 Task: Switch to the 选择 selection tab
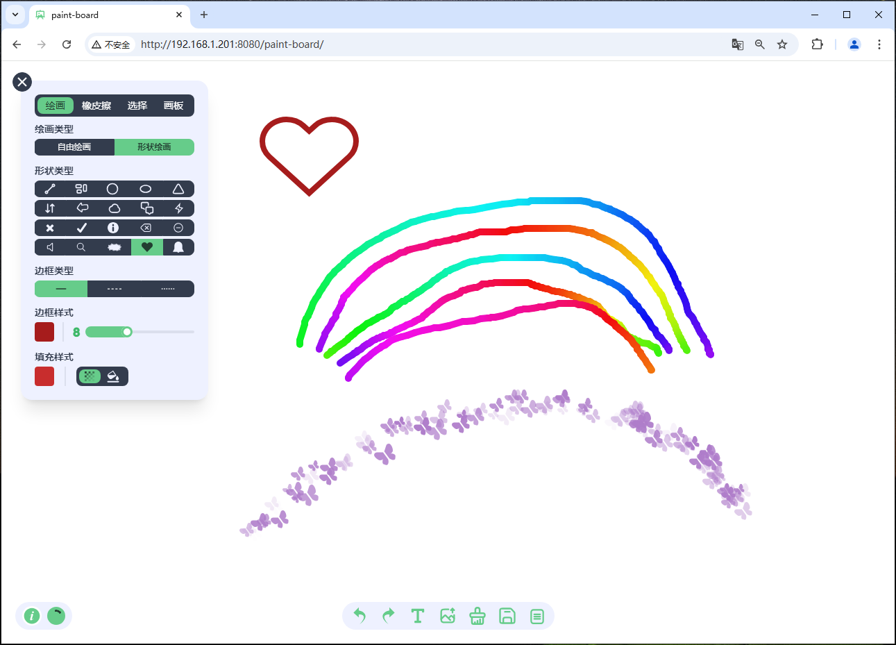(x=137, y=106)
